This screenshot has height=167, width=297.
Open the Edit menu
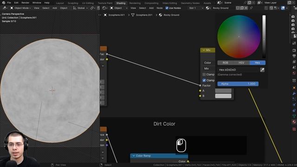coord(16,3)
